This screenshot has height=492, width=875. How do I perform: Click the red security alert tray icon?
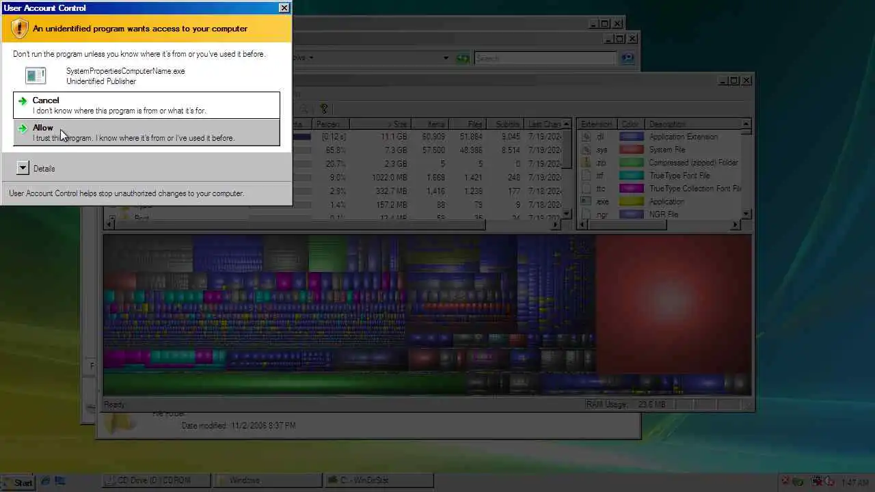(785, 482)
